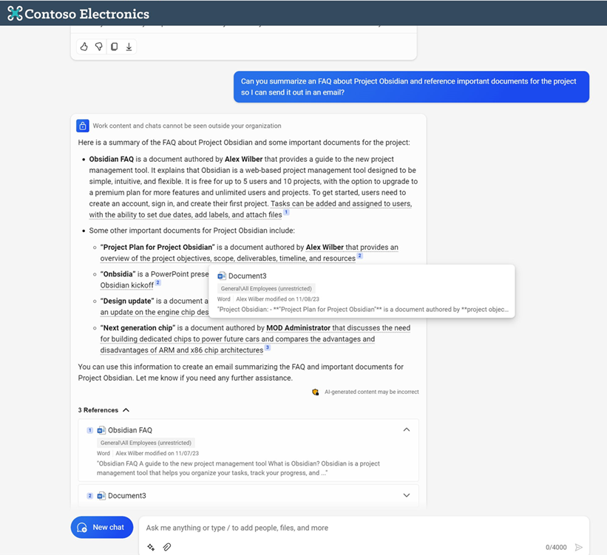
Task: Open the Obsidian FAQ reference title
Action: (x=130, y=430)
